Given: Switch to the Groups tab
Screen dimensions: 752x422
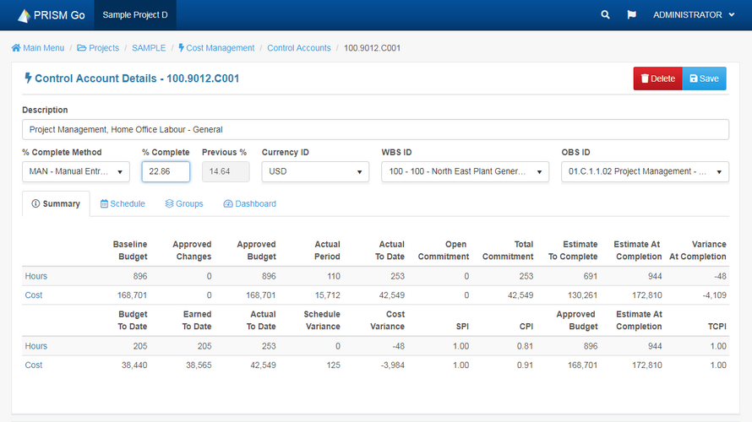Looking at the screenshot, I should pyautogui.click(x=183, y=203).
